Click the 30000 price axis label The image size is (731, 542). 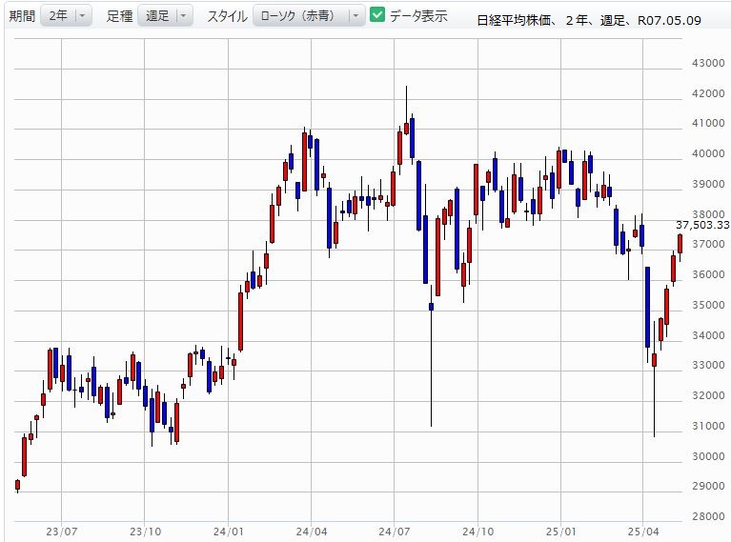point(708,456)
